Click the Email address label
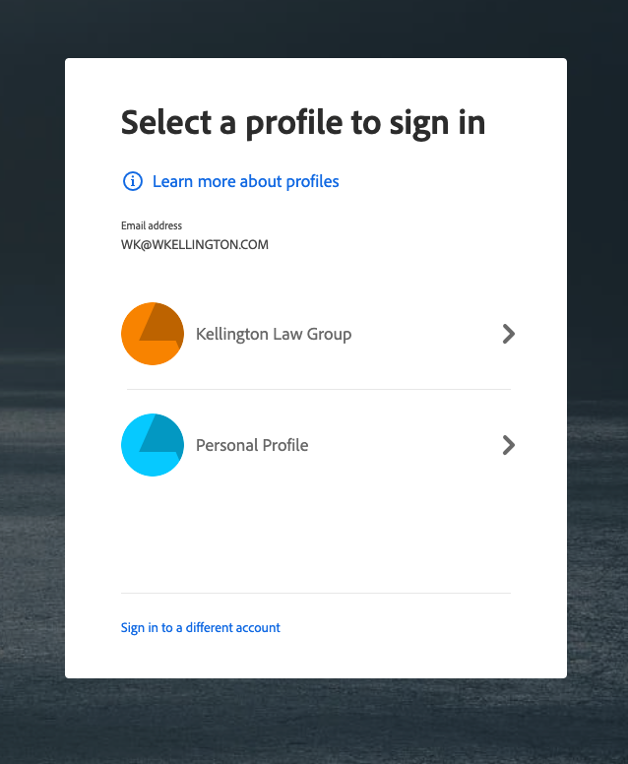The image size is (628, 764). click(x=152, y=225)
